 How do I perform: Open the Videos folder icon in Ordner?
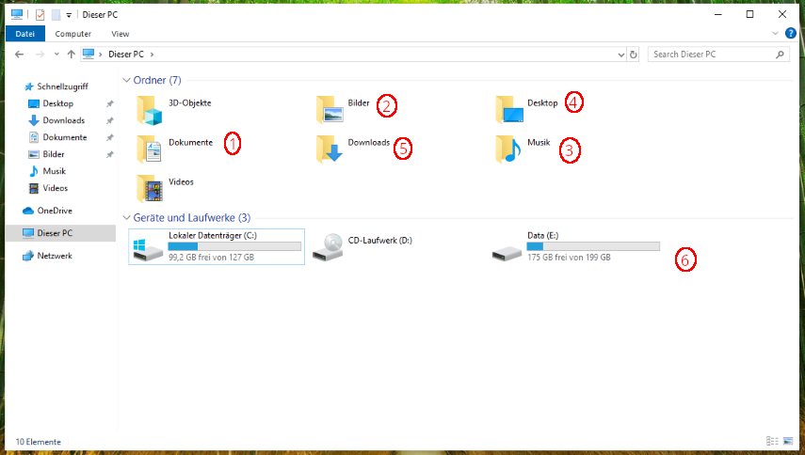click(x=150, y=189)
